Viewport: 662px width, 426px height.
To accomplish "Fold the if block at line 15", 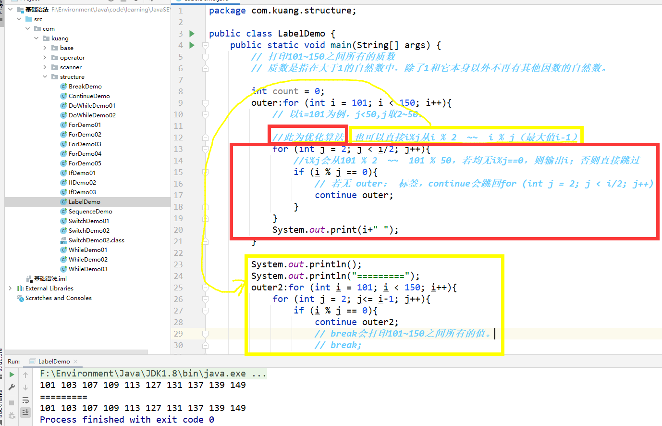I will click(205, 172).
